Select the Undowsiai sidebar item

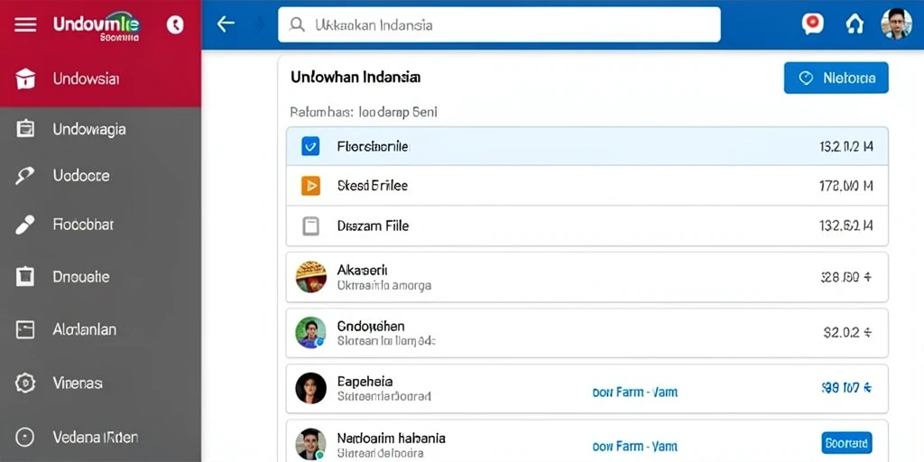(x=100, y=79)
